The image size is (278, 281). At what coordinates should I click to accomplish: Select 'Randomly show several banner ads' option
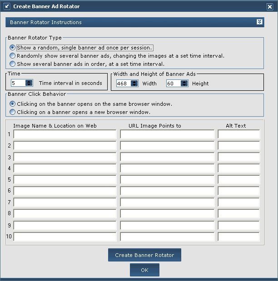pyautogui.click(x=13, y=56)
